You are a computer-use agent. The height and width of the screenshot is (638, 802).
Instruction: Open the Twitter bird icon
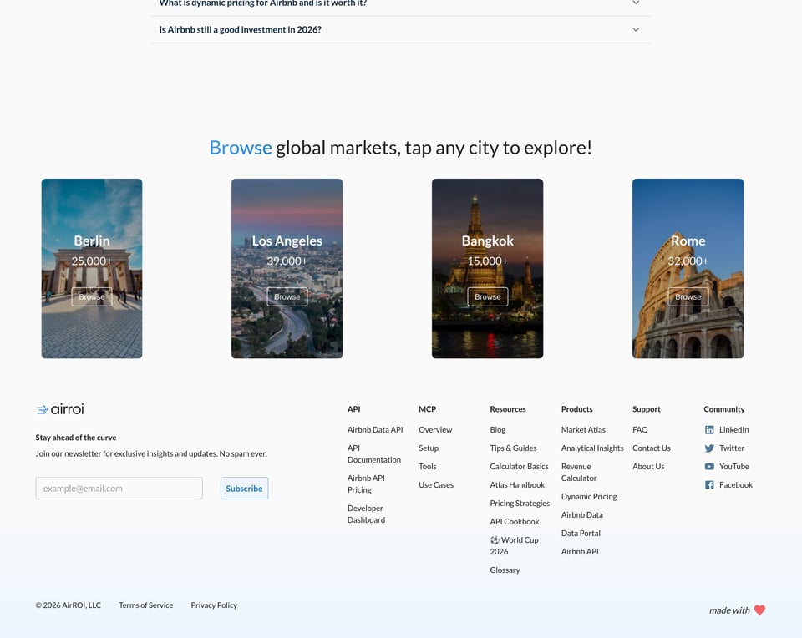(x=709, y=448)
